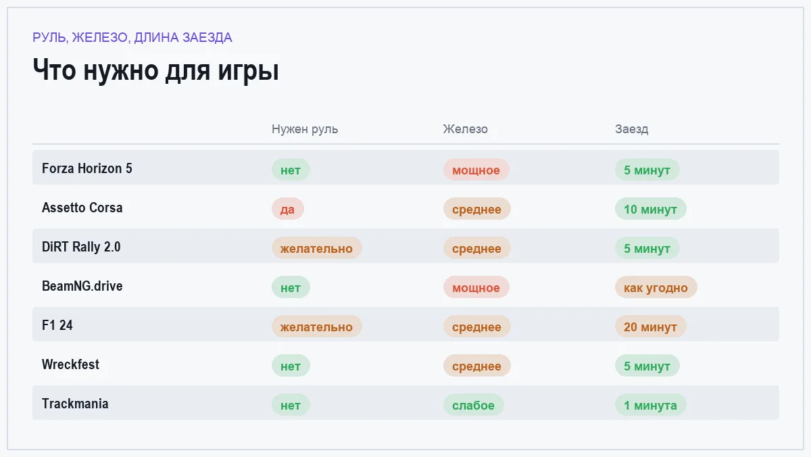Click 'да' badge in Assetto Corsa row

click(x=288, y=209)
